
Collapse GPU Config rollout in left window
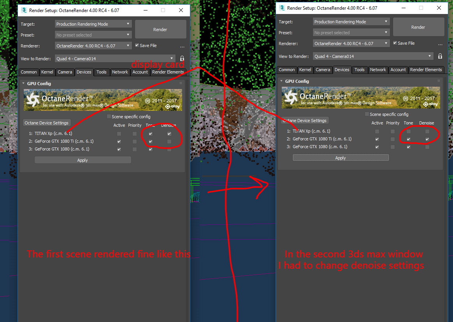coord(23,84)
